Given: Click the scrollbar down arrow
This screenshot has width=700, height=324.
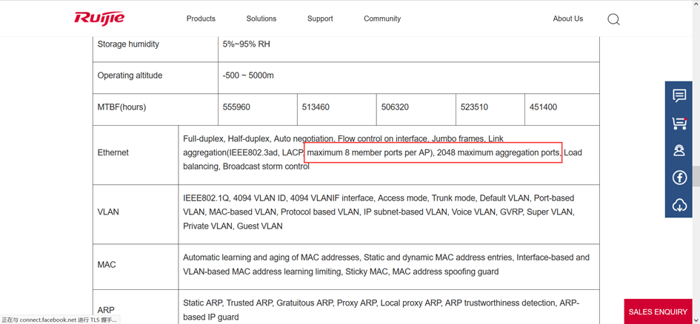Looking at the screenshot, I should 696,320.
